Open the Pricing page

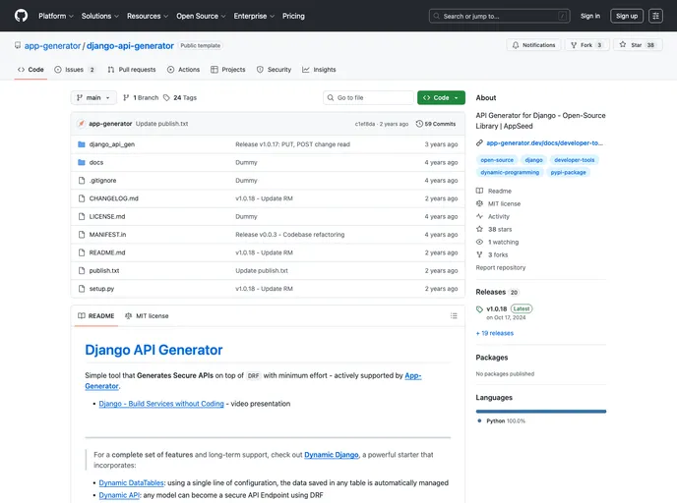[293, 16]
